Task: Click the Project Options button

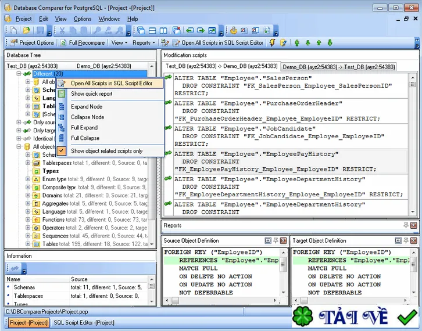Action: coord(33,43)
